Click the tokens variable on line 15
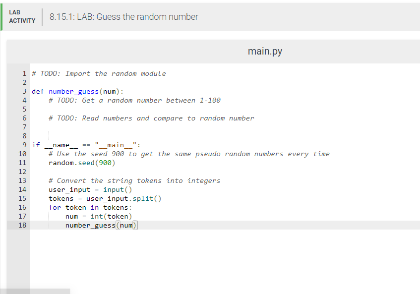Viewport: 420px width, 294px height. click(60, 198)
